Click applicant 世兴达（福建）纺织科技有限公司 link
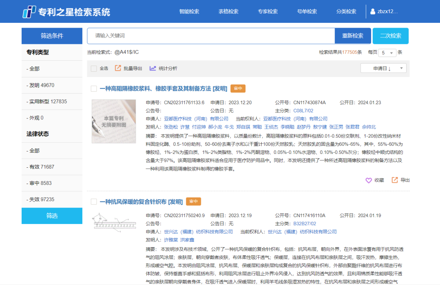 tap(198, 232)
